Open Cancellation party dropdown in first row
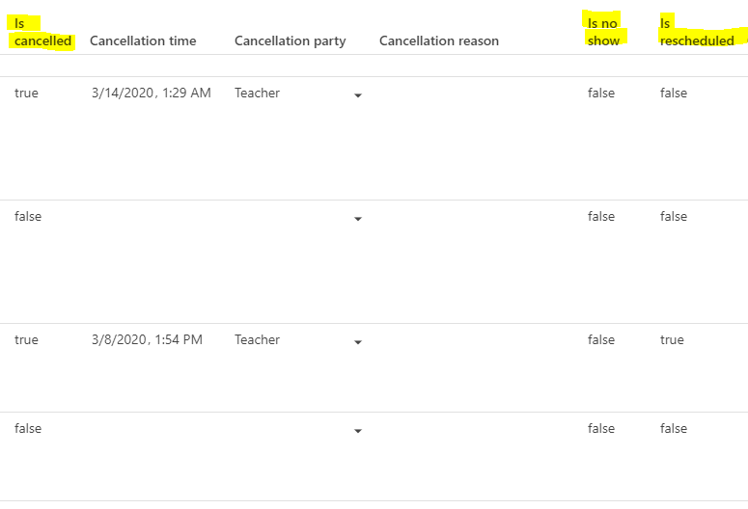Screen dimensions: 748x509 coord(358,95)
